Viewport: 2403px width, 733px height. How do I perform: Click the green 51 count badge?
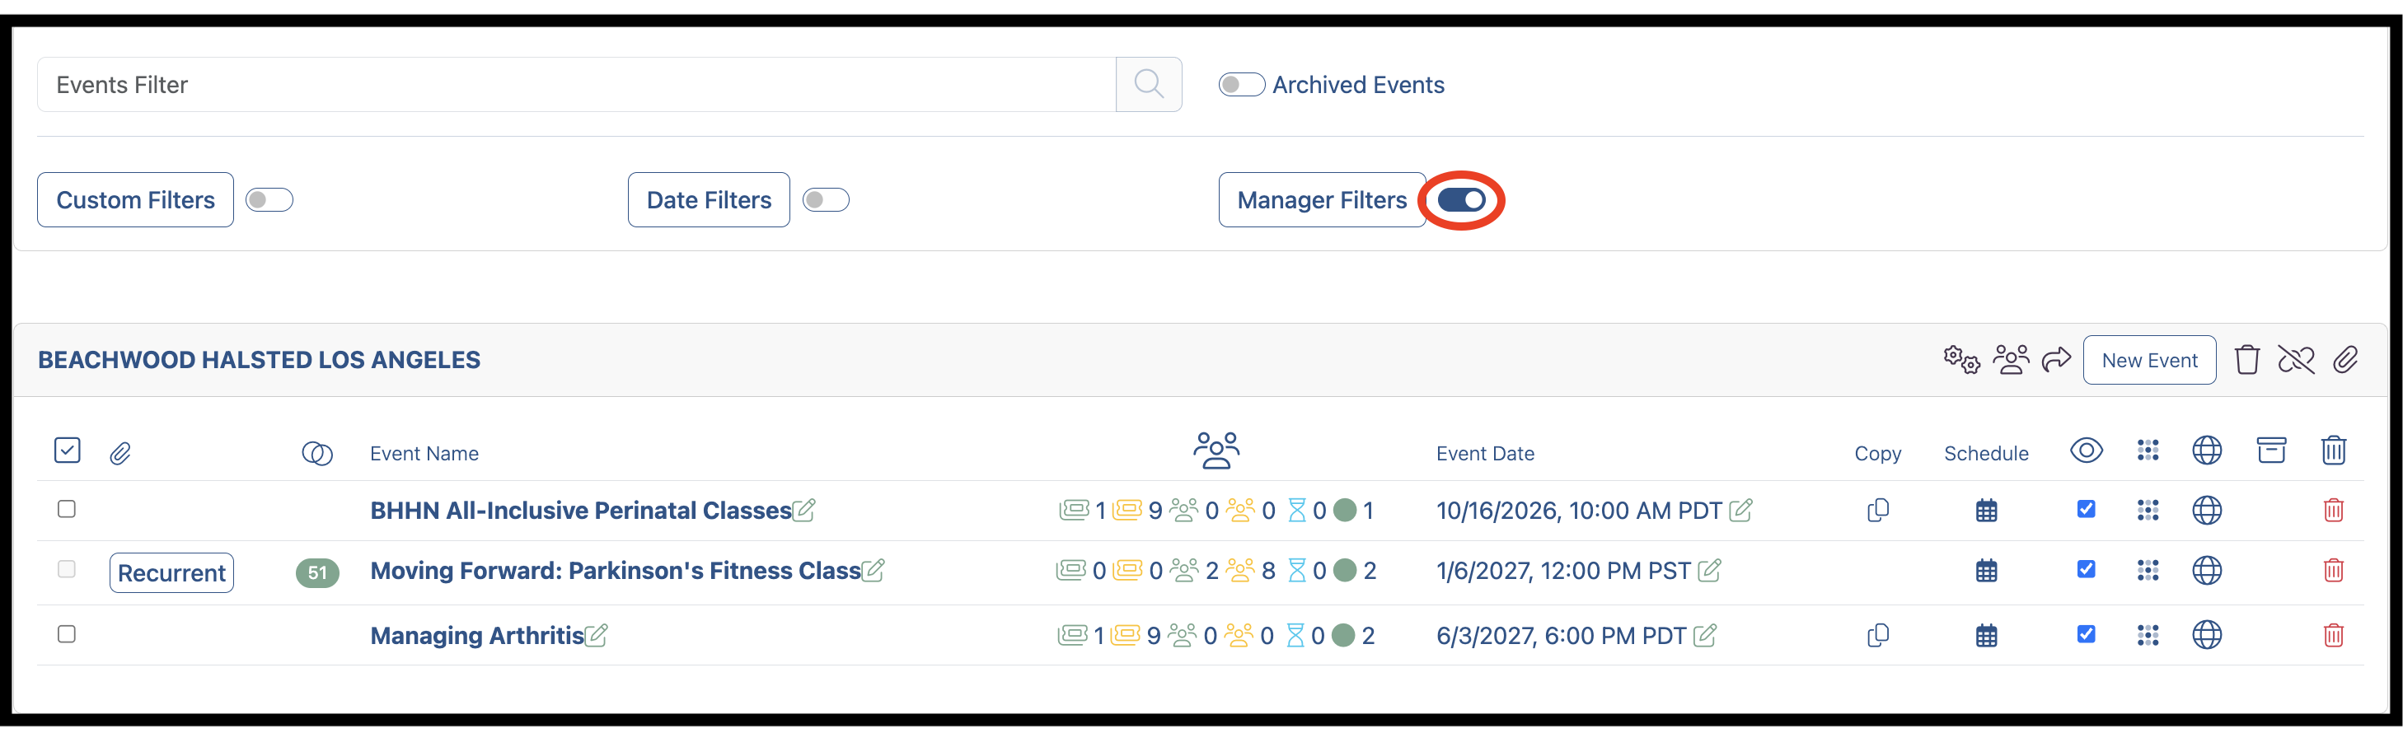click(x=317, y=572)
